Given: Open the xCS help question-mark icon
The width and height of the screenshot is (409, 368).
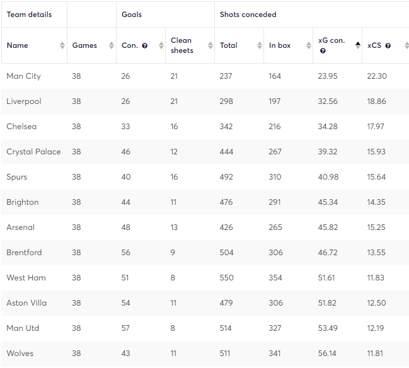Looking at the screenshot, I should coord(388,45).
